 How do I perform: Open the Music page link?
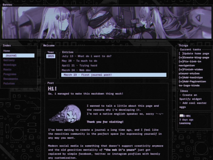(x=7, y=70)
